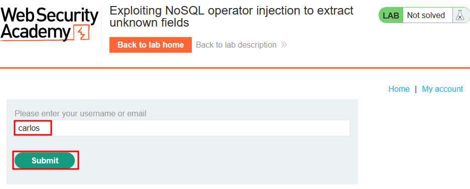Click the unknown fields line of the title
The height and width of the screenshot is (189, 470).
click(x=149, y=23)
